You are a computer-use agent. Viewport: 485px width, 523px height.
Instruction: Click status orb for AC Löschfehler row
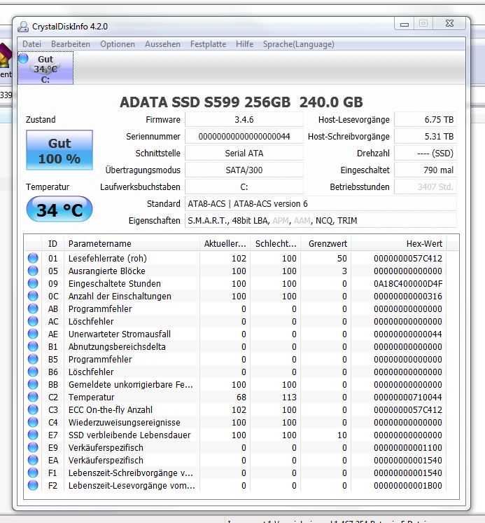[x=33, y=321]
